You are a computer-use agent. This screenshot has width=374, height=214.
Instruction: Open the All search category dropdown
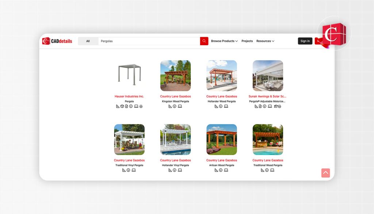point(88,41)
